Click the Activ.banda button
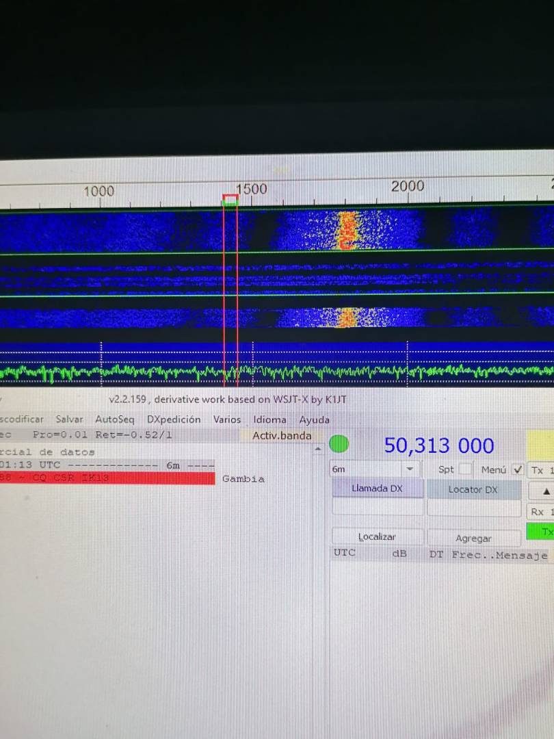Image resolution: width=554 pixels, height=739 pixels. tap(282, 436)
